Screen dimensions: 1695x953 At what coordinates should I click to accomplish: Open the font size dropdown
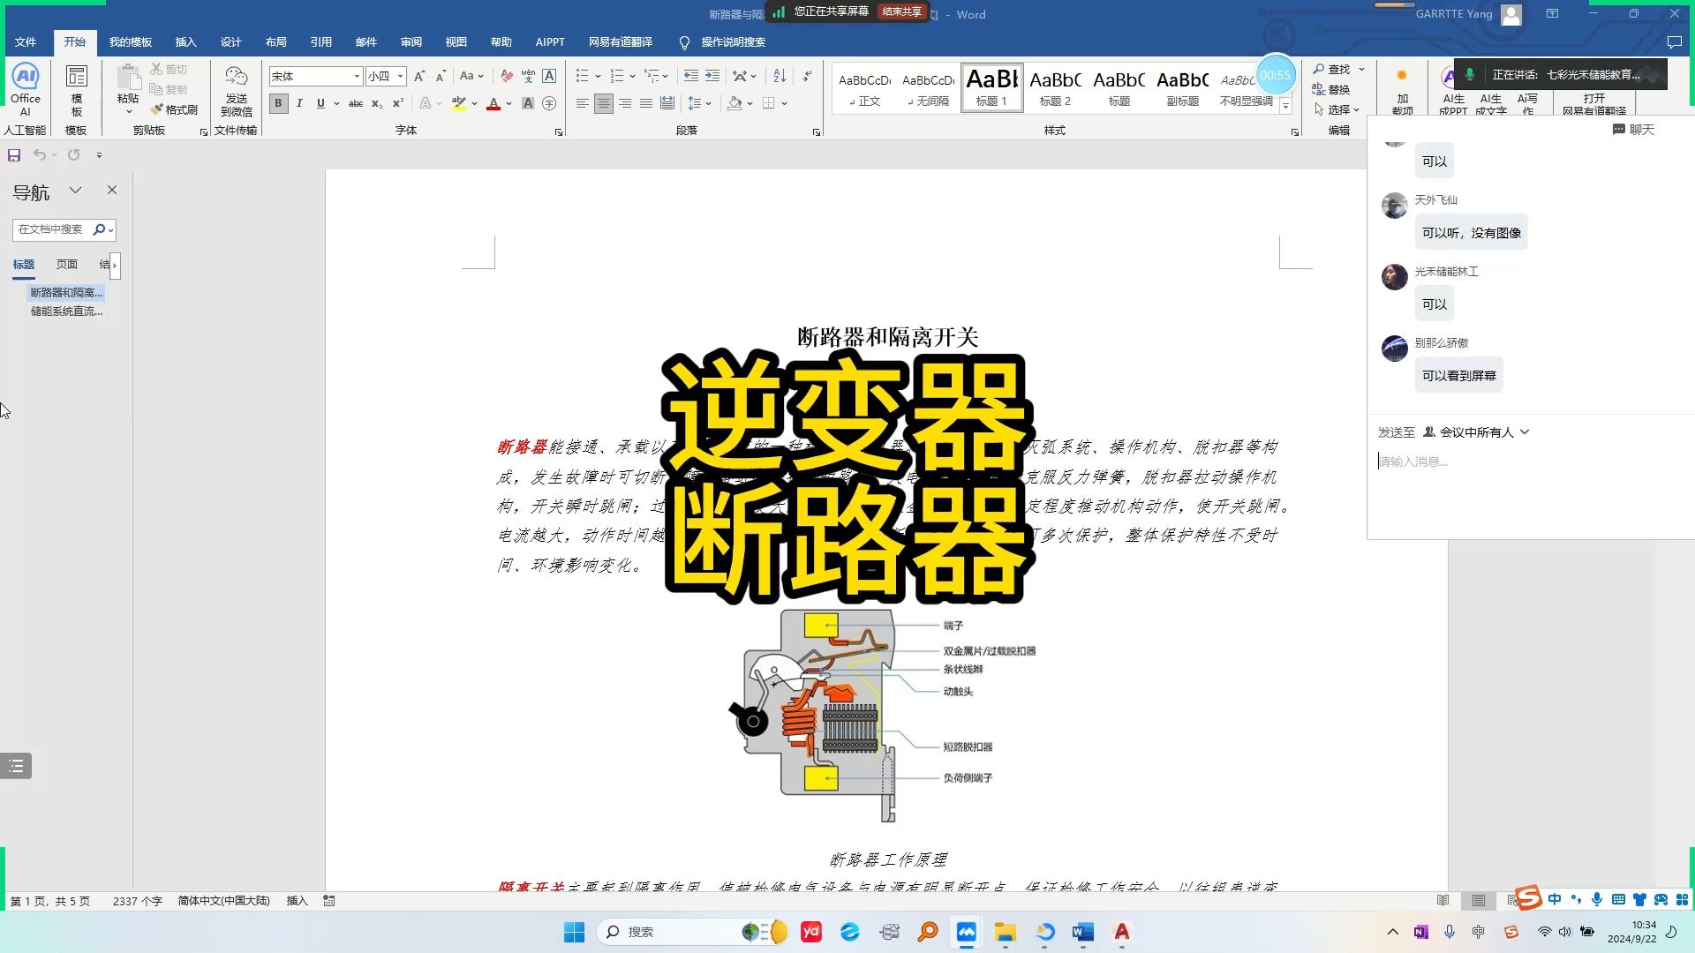coord(402,76)
